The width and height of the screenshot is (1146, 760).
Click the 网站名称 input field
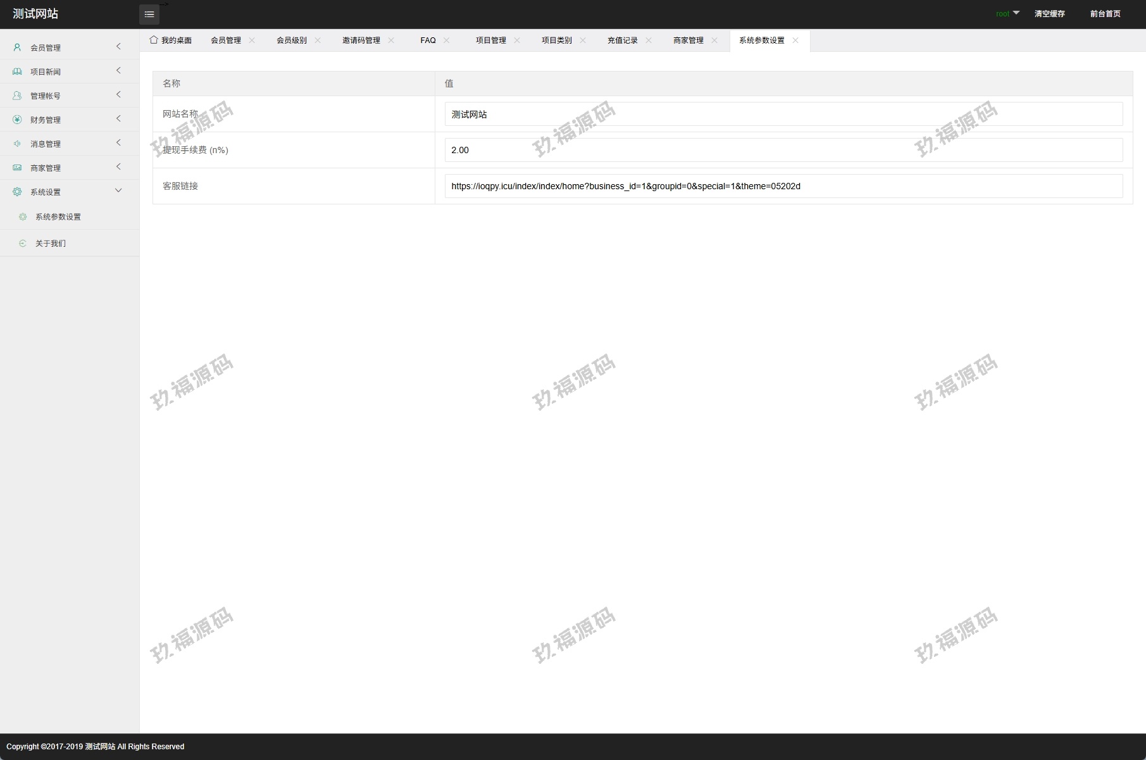click(x=783, y=115)
